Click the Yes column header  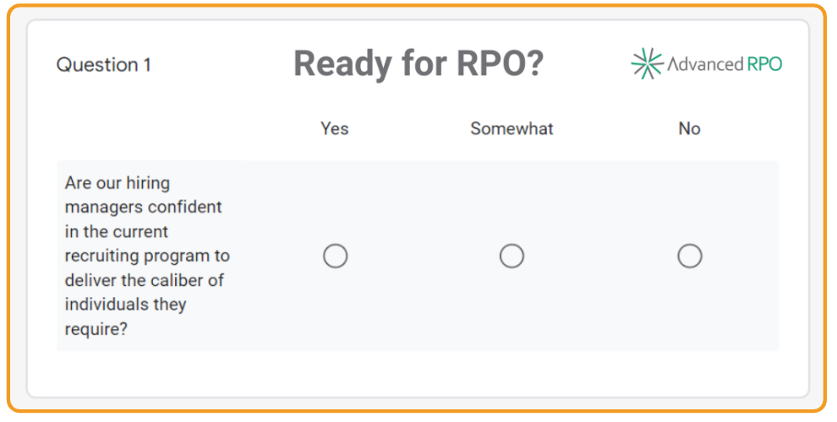click(x=335, y=128)
